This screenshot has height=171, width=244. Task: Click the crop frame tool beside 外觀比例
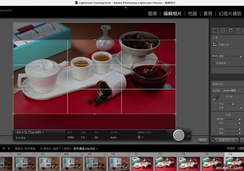pyautogui.click(x=215, y=45)
